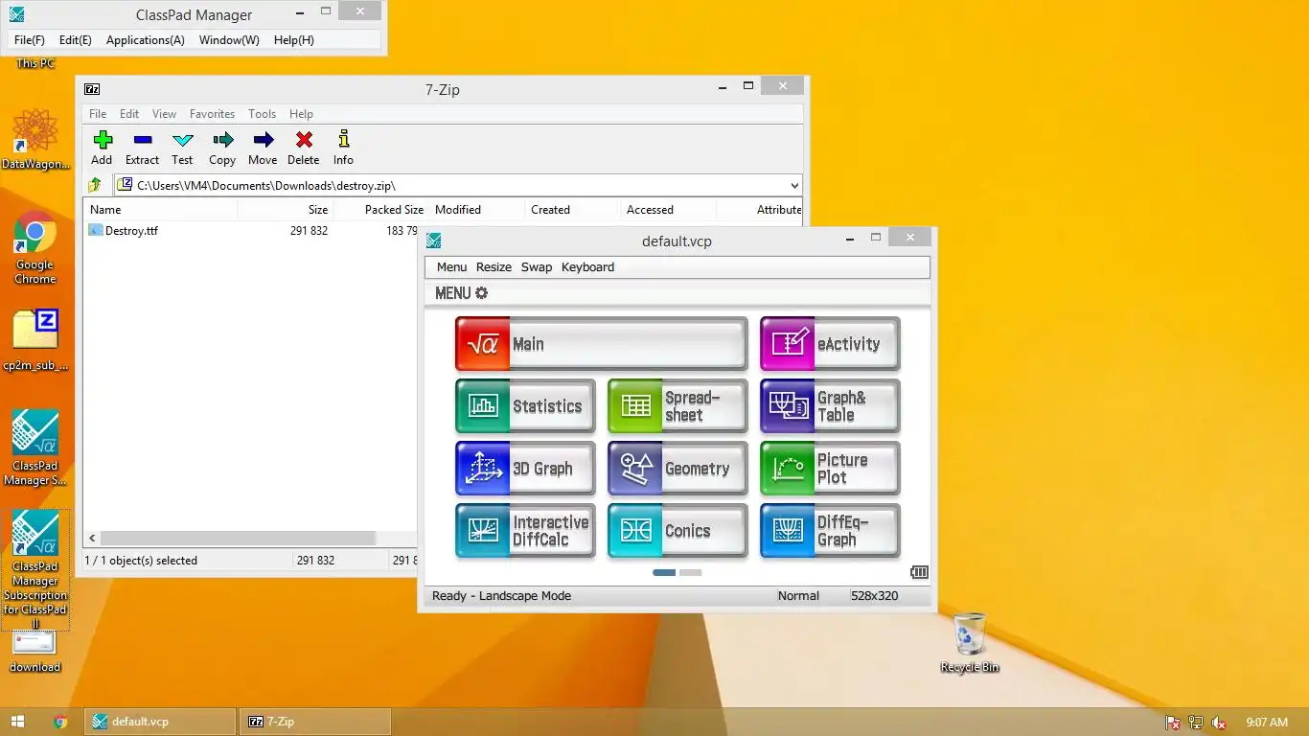Image resolution: width=1309 pixels, height=736 pixels.
Task: Click Test in the 7-Zip toolbar
Action: [182, 149]
